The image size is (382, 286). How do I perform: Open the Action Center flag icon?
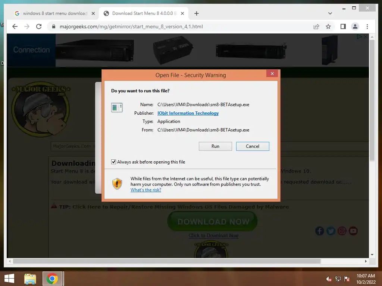pos(347,279)
